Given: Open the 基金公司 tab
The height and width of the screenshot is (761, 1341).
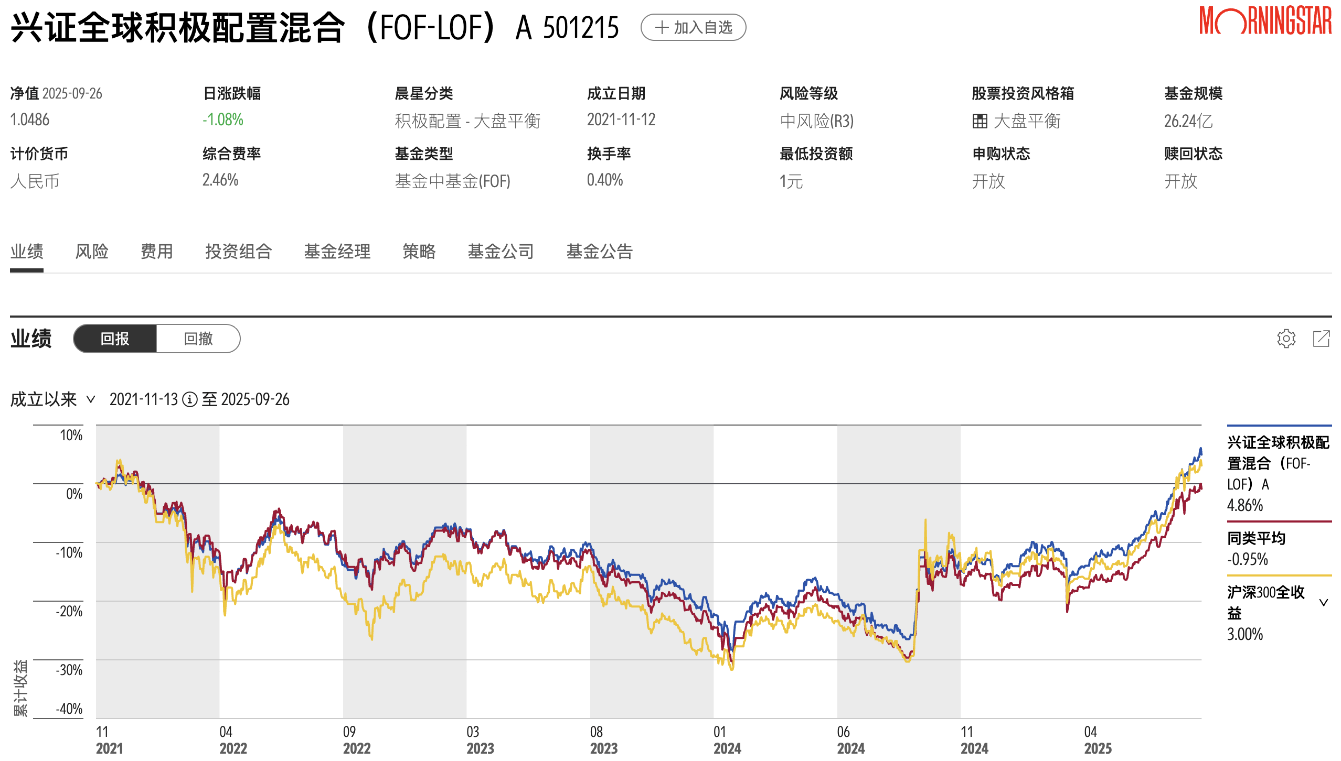Looking at the screenshot, I should pos(501,252).
